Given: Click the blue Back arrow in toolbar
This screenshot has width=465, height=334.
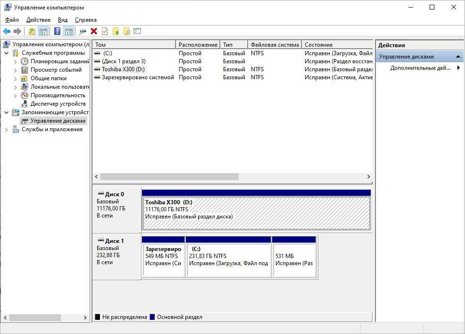Looking at the screenshot, I should 7,32.
